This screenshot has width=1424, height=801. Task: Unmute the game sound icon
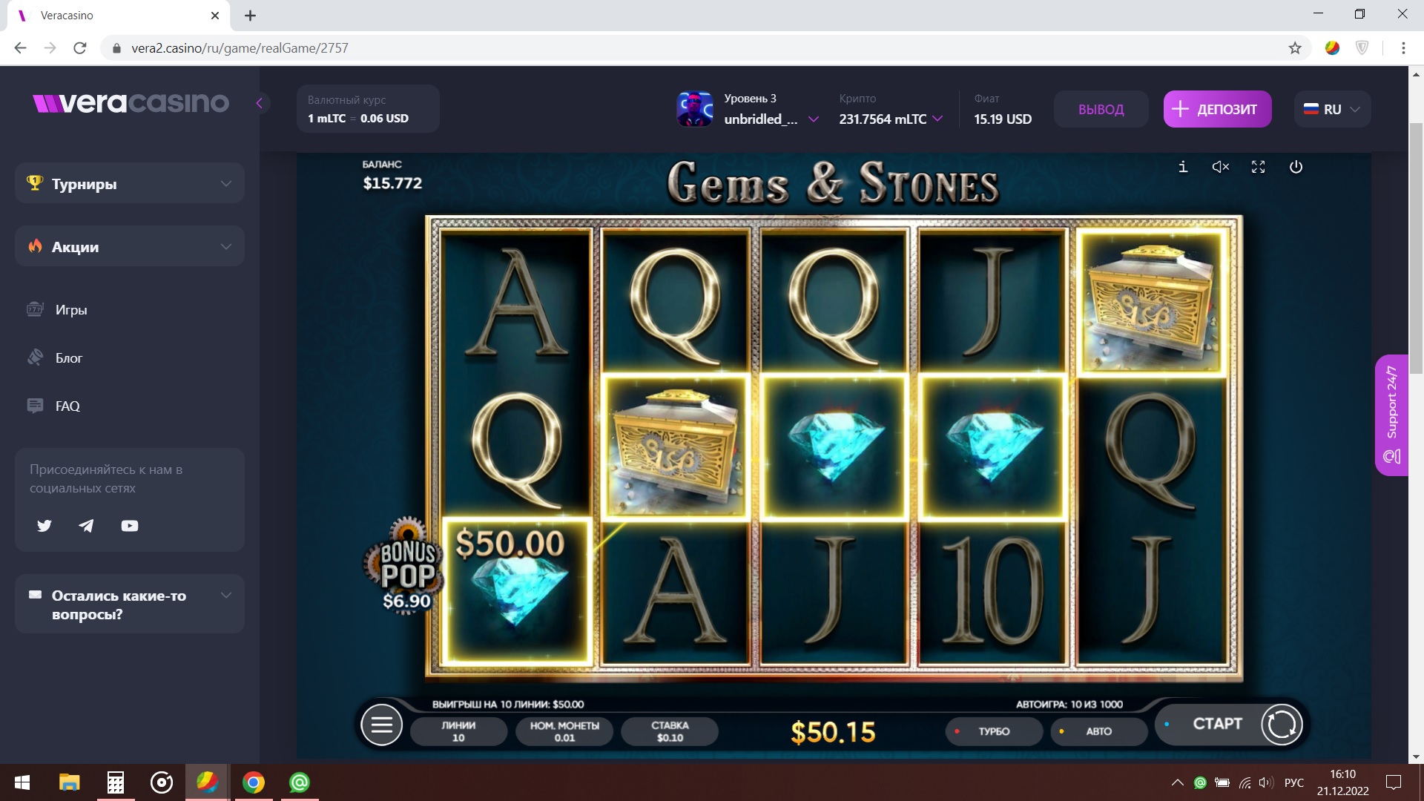[x=1220, y=167]
